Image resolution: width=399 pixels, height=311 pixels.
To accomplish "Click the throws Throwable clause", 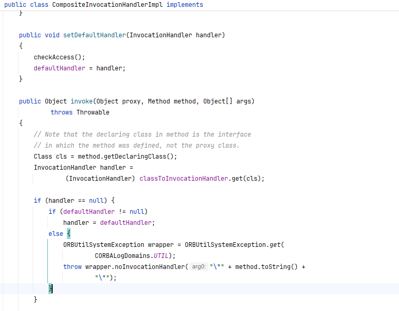I will [80, 112].
